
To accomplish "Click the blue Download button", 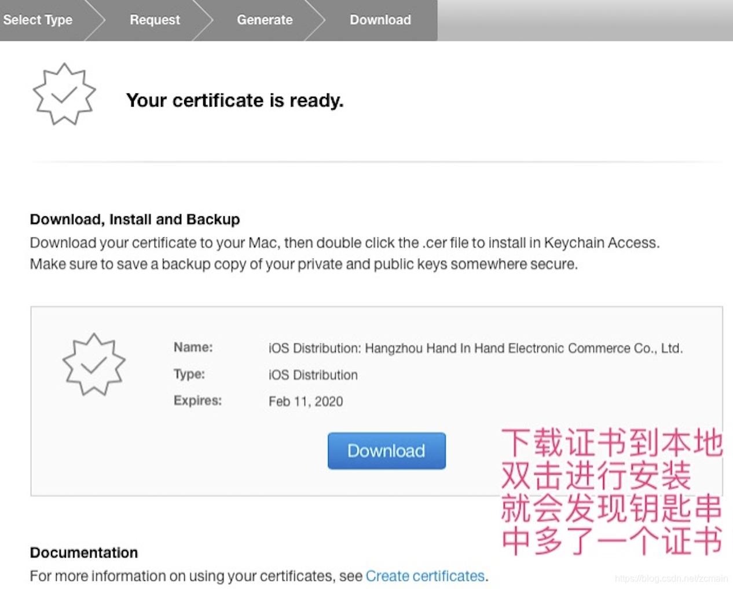I will [x=386, y=450].
